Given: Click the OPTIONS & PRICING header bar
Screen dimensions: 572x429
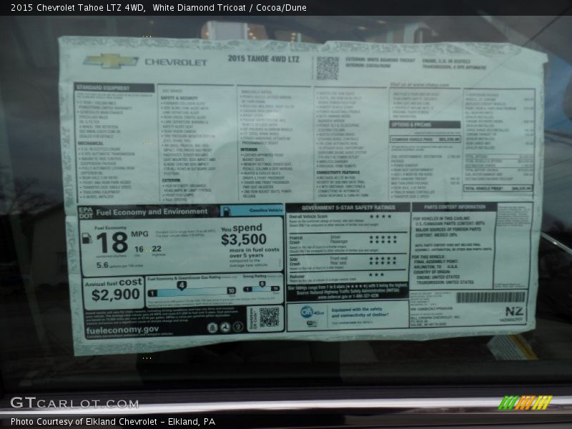Looking at the screenshot, I should point(425,124).
